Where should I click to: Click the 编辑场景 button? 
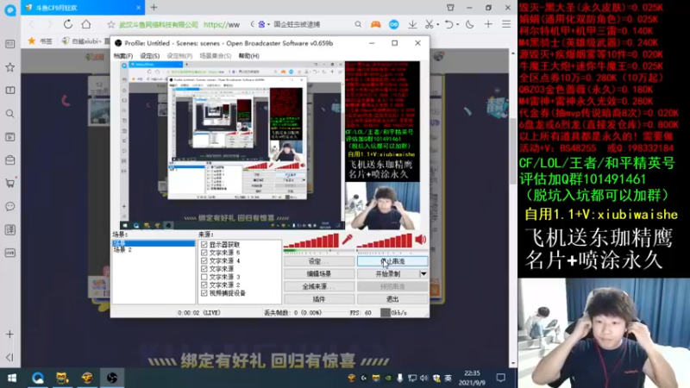pyautogui.click(x=318, y=274)
